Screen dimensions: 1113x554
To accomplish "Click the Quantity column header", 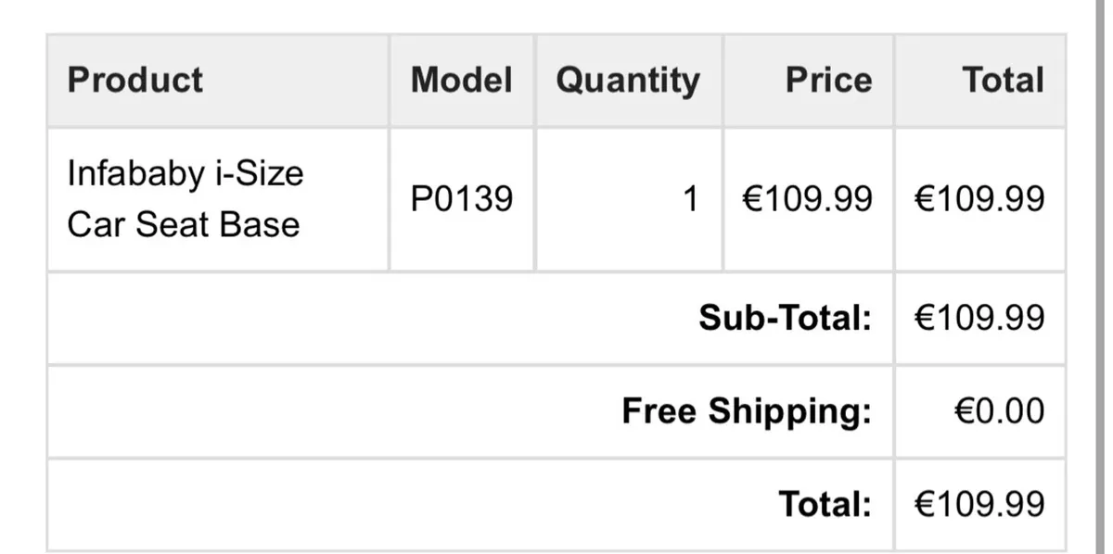I will (x=628, y=81).
